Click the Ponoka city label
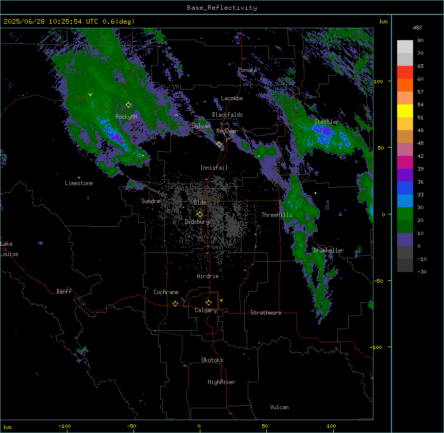The height and width of the screenshot is (433, 444). coord(247,70)
